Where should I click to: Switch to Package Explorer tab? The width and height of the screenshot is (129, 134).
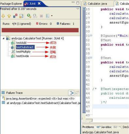pyautogui.click(x=11, y=4)
